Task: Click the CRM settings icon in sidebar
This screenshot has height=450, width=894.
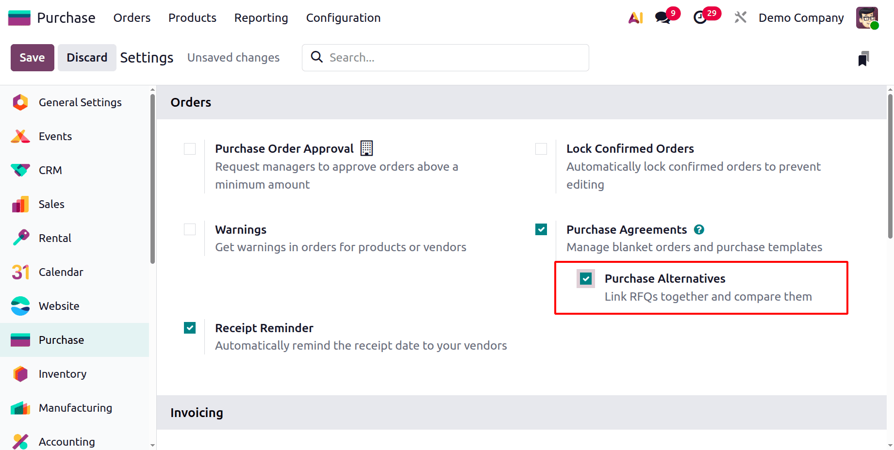Action: (20, 170)
